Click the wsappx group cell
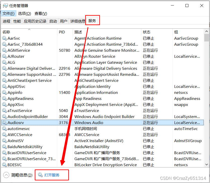The height and width of the screenshot is (183, 210). pos(181,105)
